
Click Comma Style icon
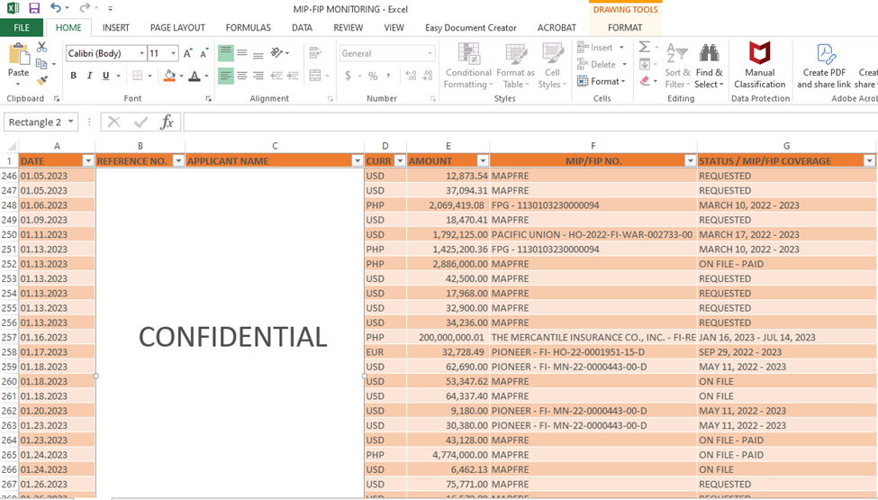click(388, 76)
